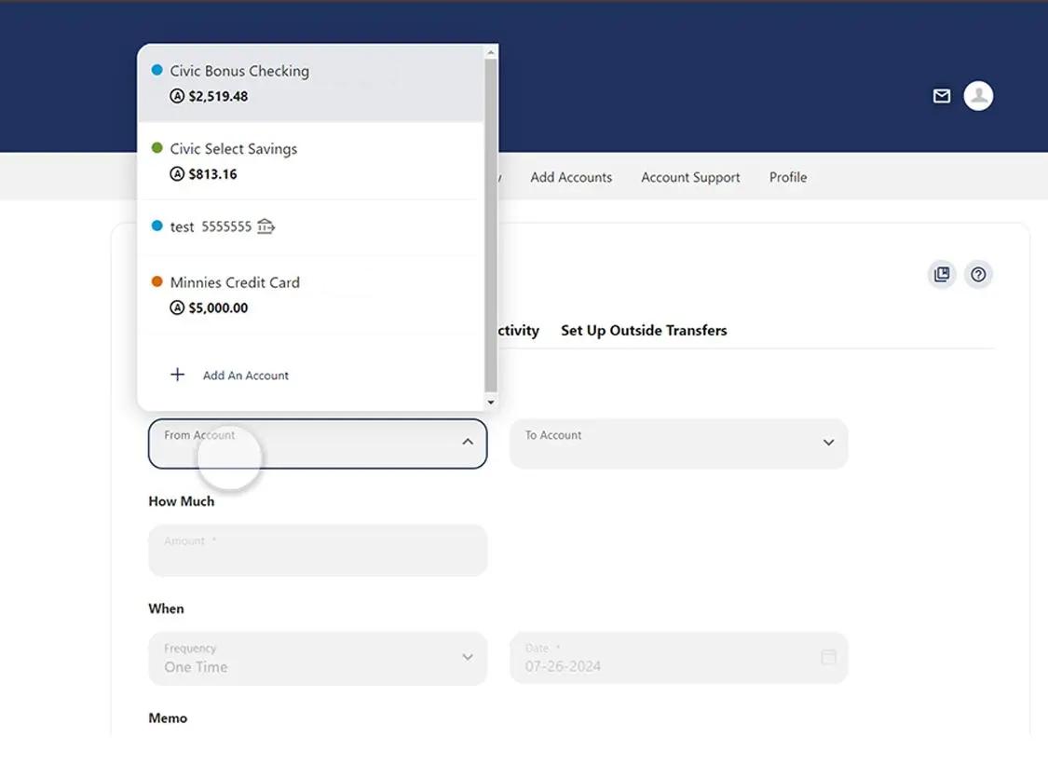The width and height of the screenshot is (1048, 779).
Task: Click the bank transfer icon beside test 5555555
Action: point(265,225)
